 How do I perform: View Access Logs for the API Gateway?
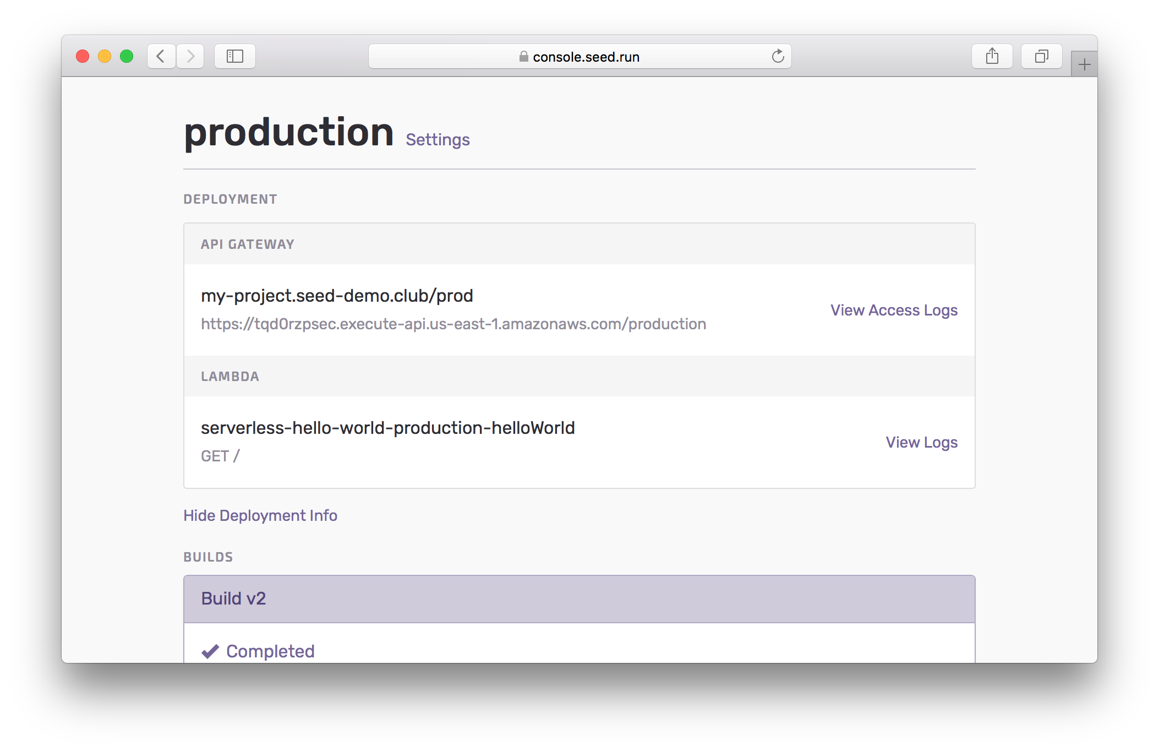pyautogui.click(x=893, y=310)
